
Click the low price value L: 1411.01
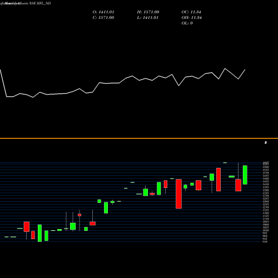[x=148, y=18]
